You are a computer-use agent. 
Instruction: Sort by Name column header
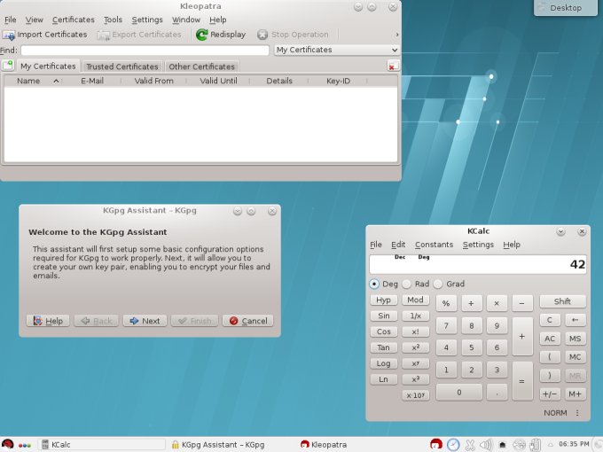(33, 81)
